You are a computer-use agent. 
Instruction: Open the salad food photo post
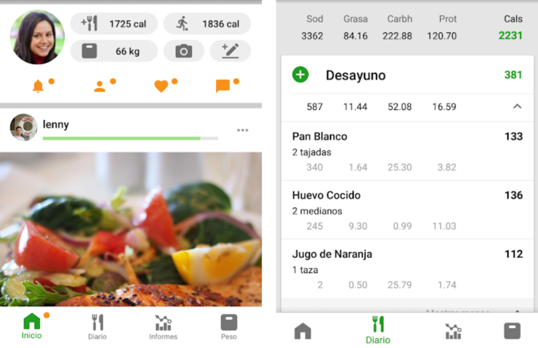point(131,229)
